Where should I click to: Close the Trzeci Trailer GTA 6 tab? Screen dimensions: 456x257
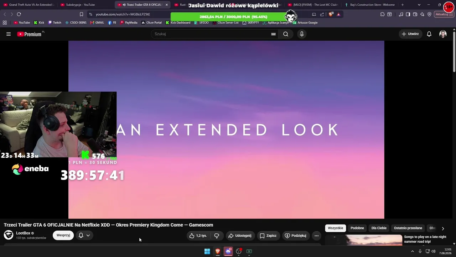pyautogui.click(x=166, y=5)
